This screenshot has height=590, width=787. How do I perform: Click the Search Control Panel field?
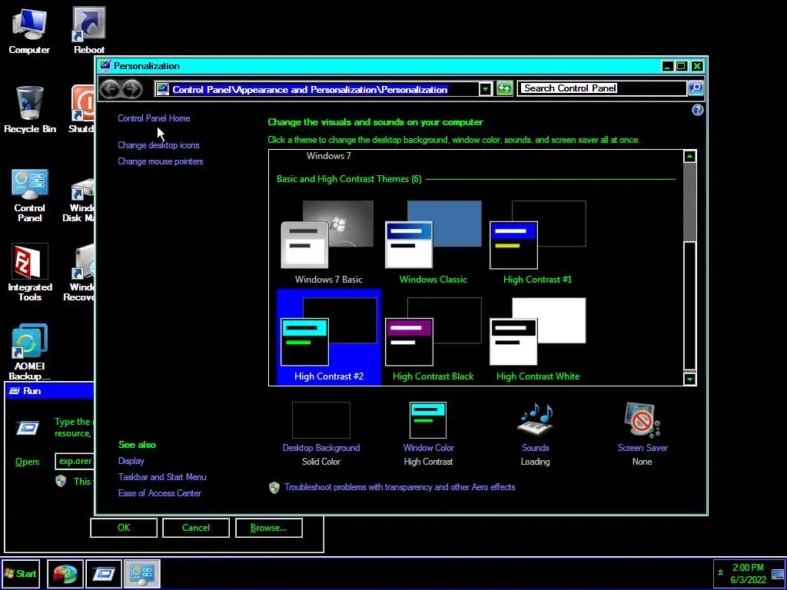[x=603, y=88]
